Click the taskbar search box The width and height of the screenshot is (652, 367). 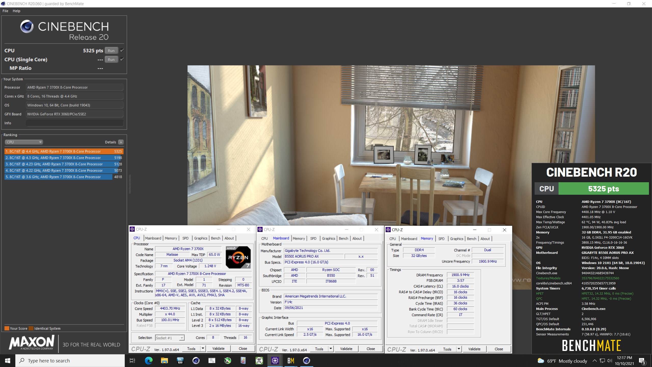(x=70, y=361)
